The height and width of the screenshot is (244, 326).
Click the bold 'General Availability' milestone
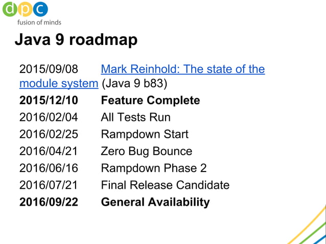(x=155, y=202)
